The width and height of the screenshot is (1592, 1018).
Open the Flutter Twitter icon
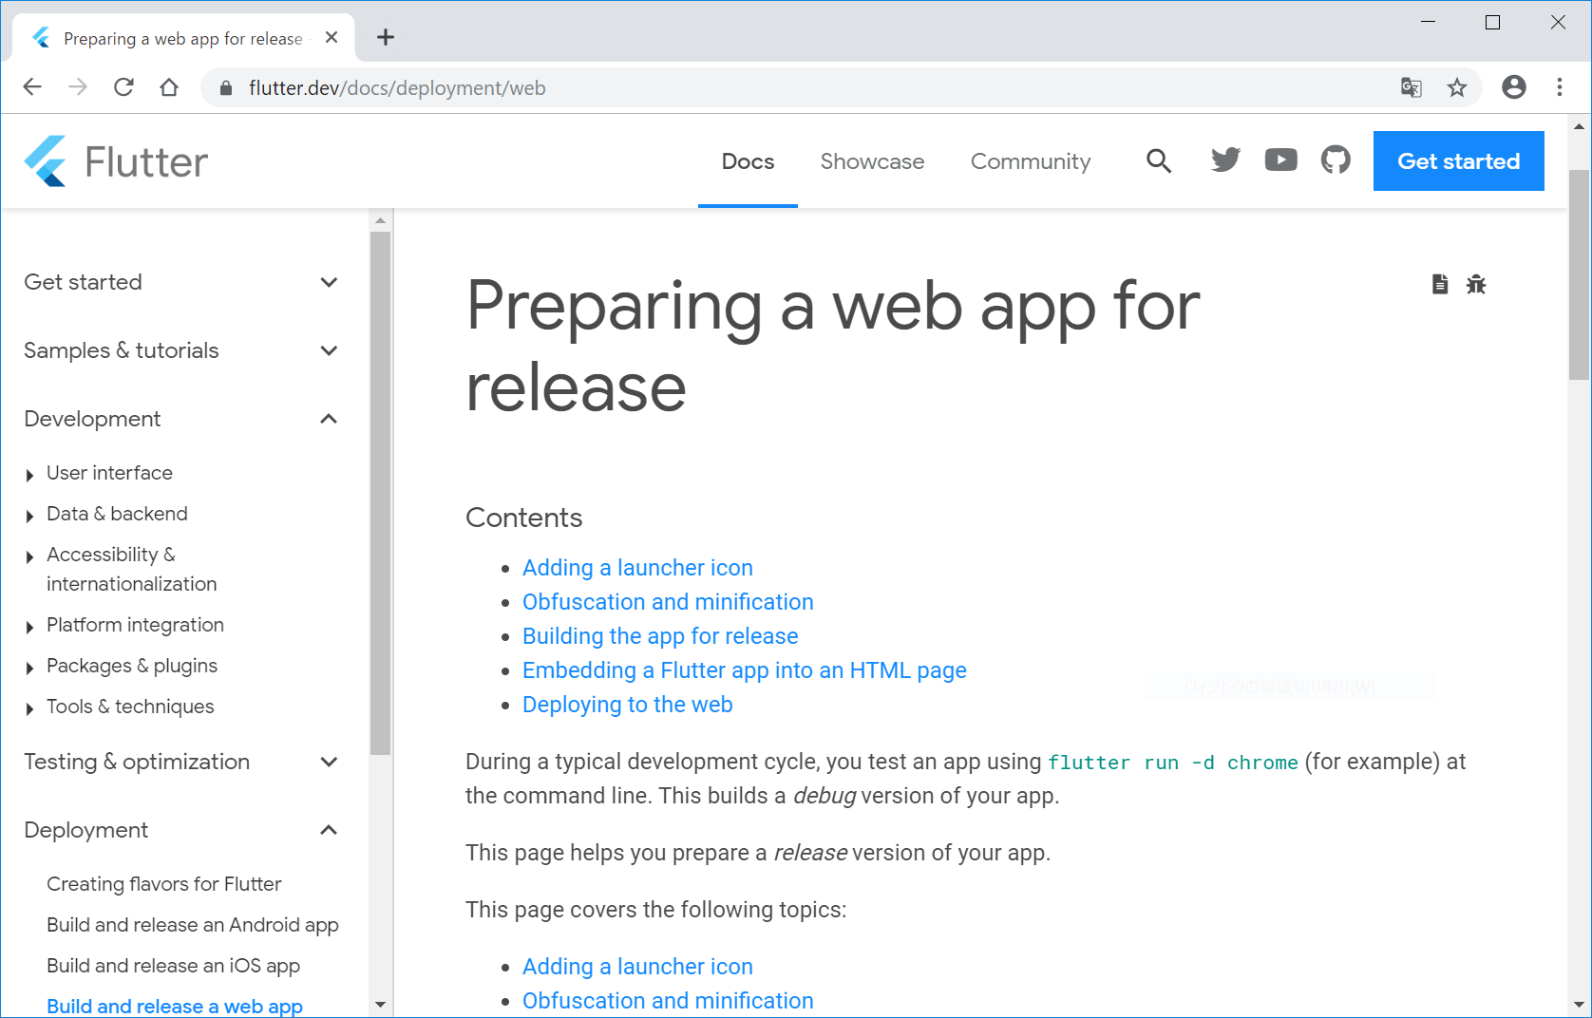click(1225, 160)
